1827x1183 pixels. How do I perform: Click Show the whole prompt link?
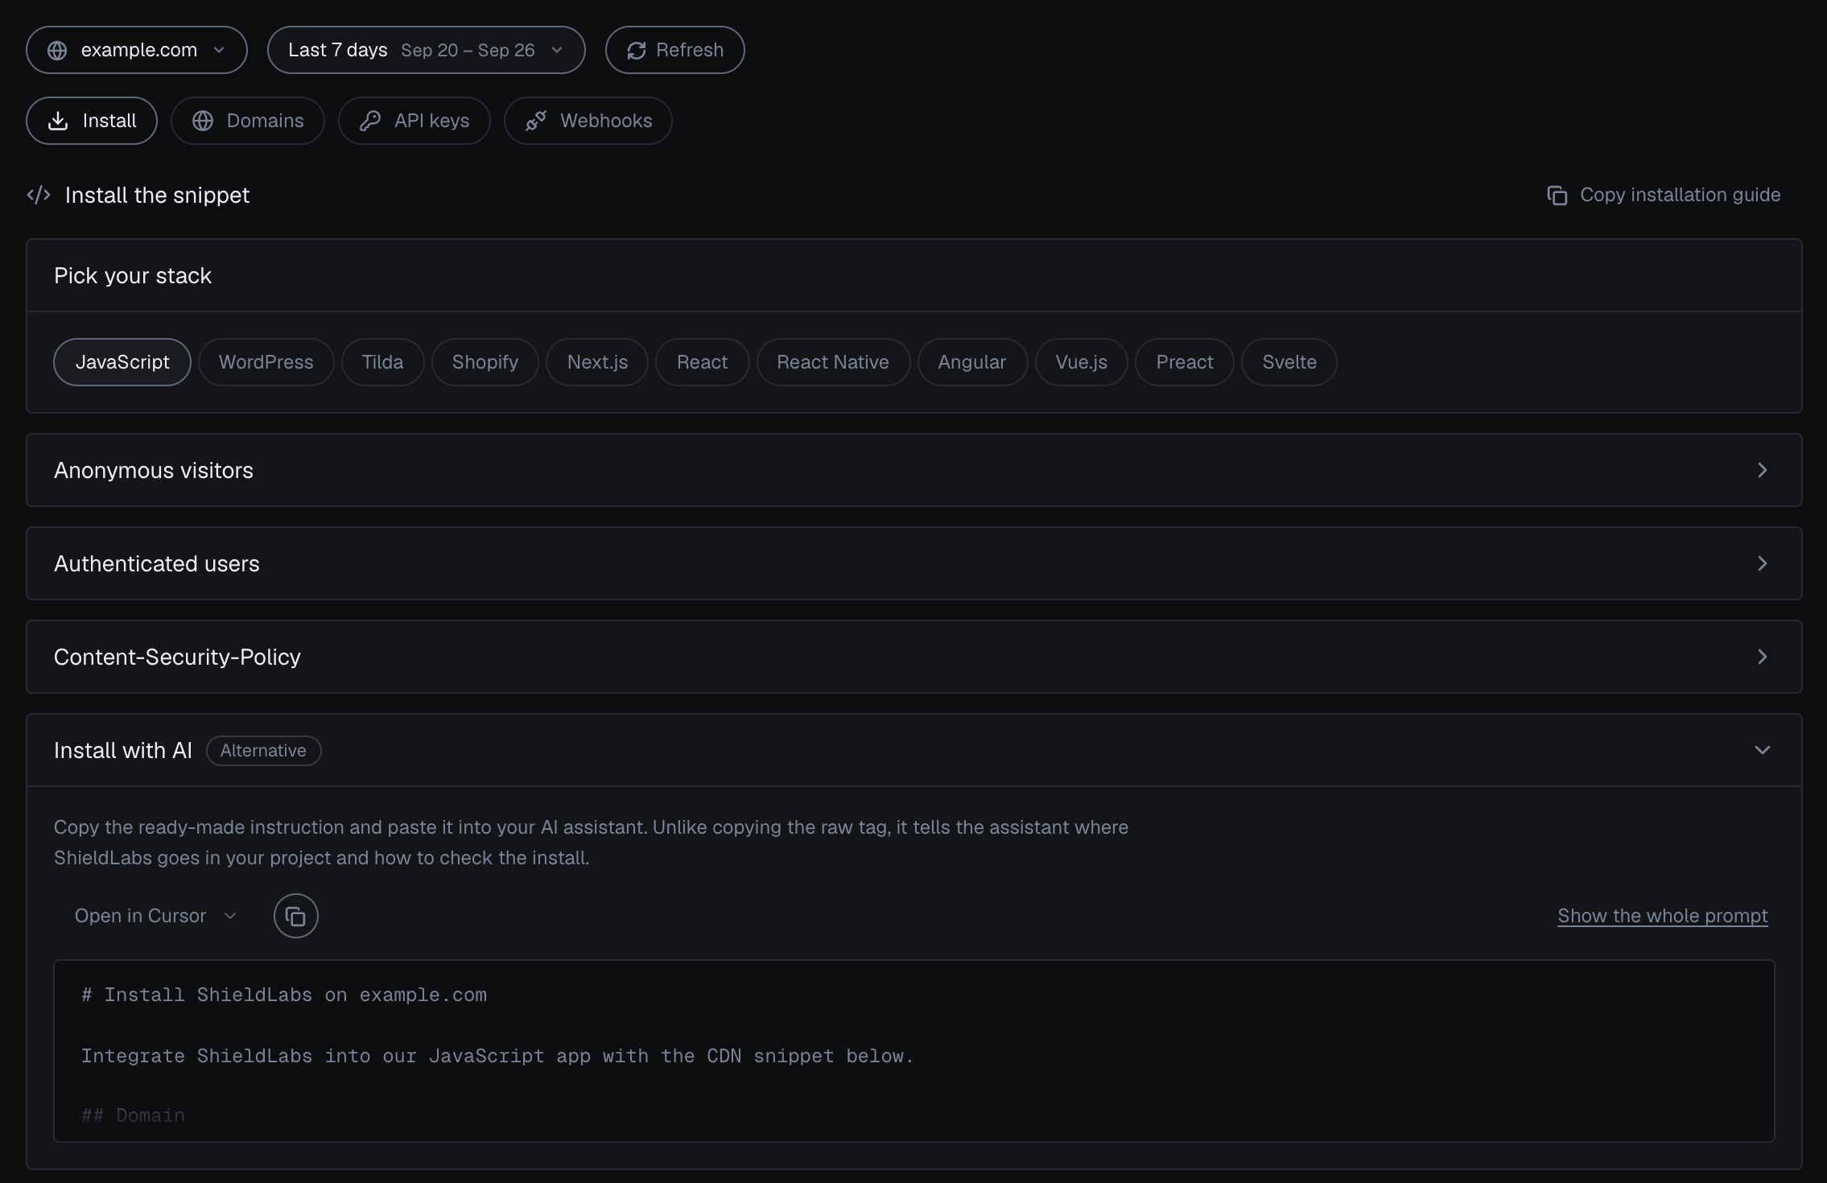[x=1663, y=916]
